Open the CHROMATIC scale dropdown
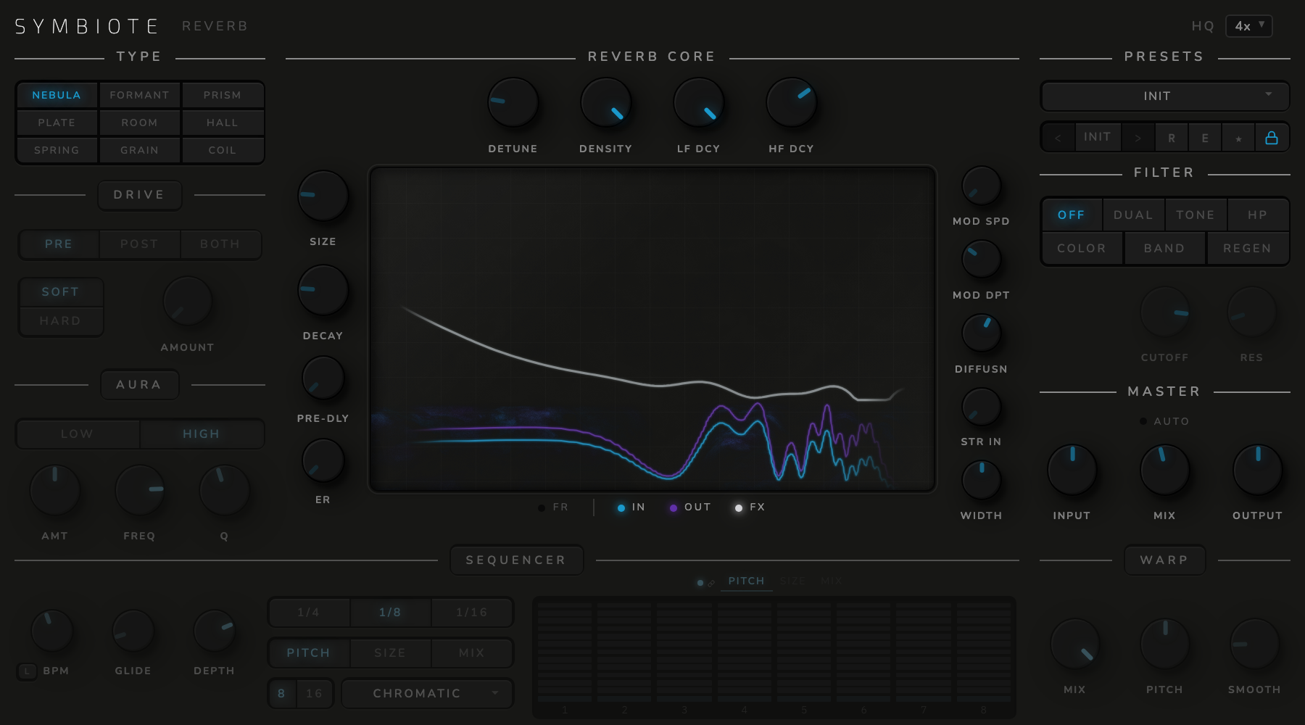 [x=427, y=694]
